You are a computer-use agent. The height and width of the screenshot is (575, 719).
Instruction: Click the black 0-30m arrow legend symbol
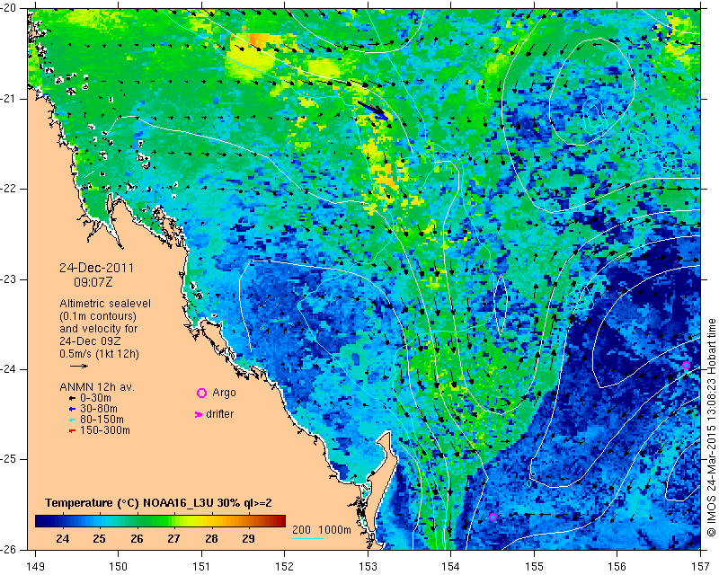tap(72, 399)
